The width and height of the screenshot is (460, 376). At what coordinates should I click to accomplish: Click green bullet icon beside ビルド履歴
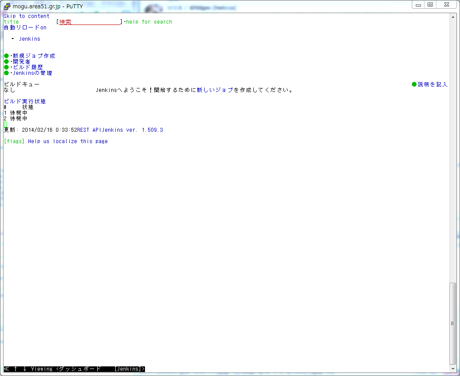(7, 67)
